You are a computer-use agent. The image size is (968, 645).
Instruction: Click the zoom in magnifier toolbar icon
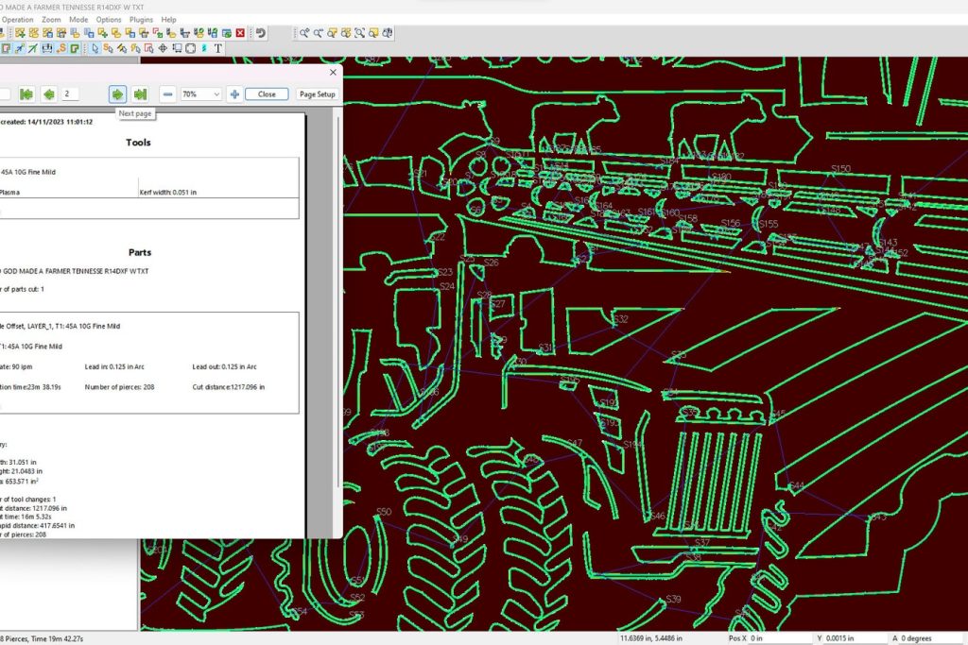tap(305, 33)
